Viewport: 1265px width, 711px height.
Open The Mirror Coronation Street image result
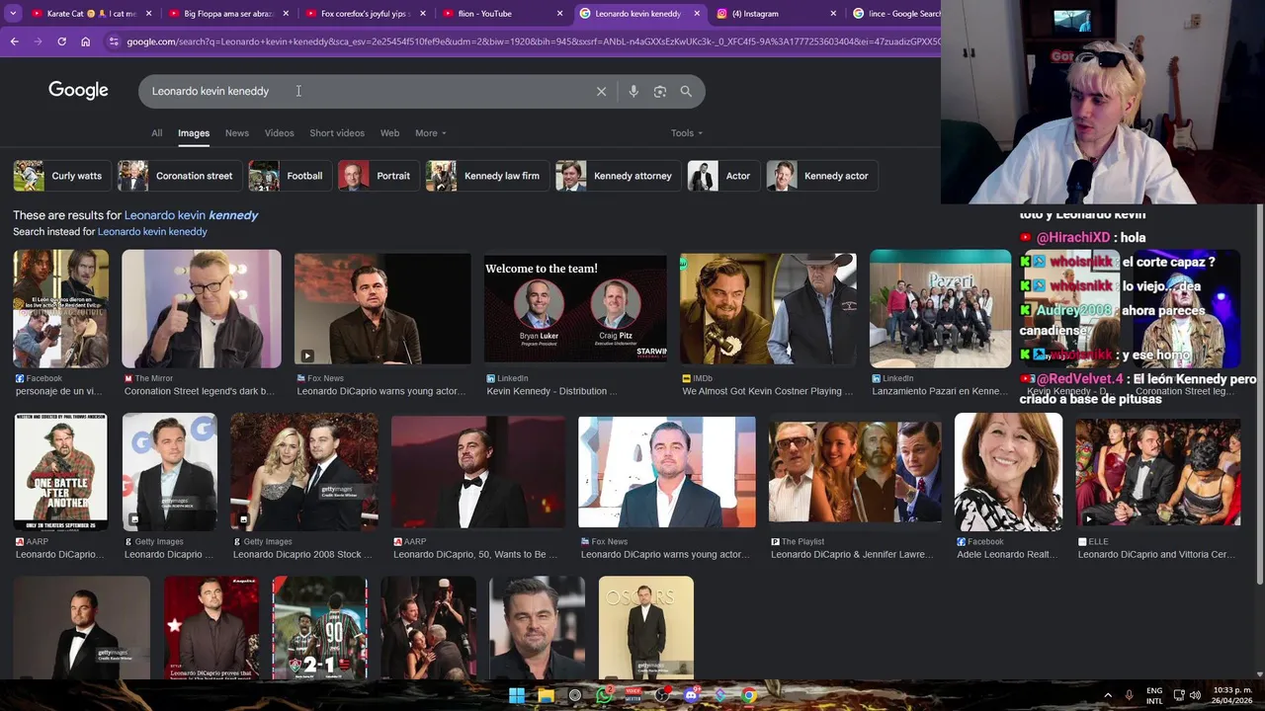point(201,308)
